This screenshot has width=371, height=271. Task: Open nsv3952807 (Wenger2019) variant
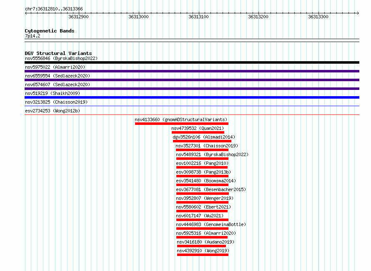(x=205, y=198)
